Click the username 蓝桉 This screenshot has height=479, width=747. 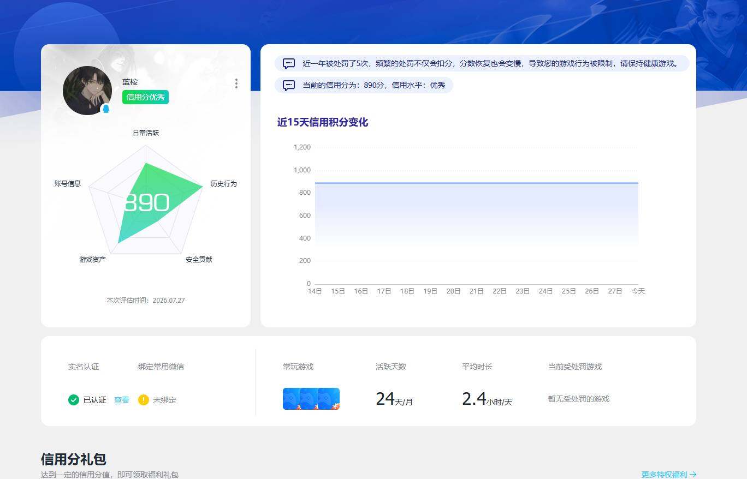click(x=130, y=82)
